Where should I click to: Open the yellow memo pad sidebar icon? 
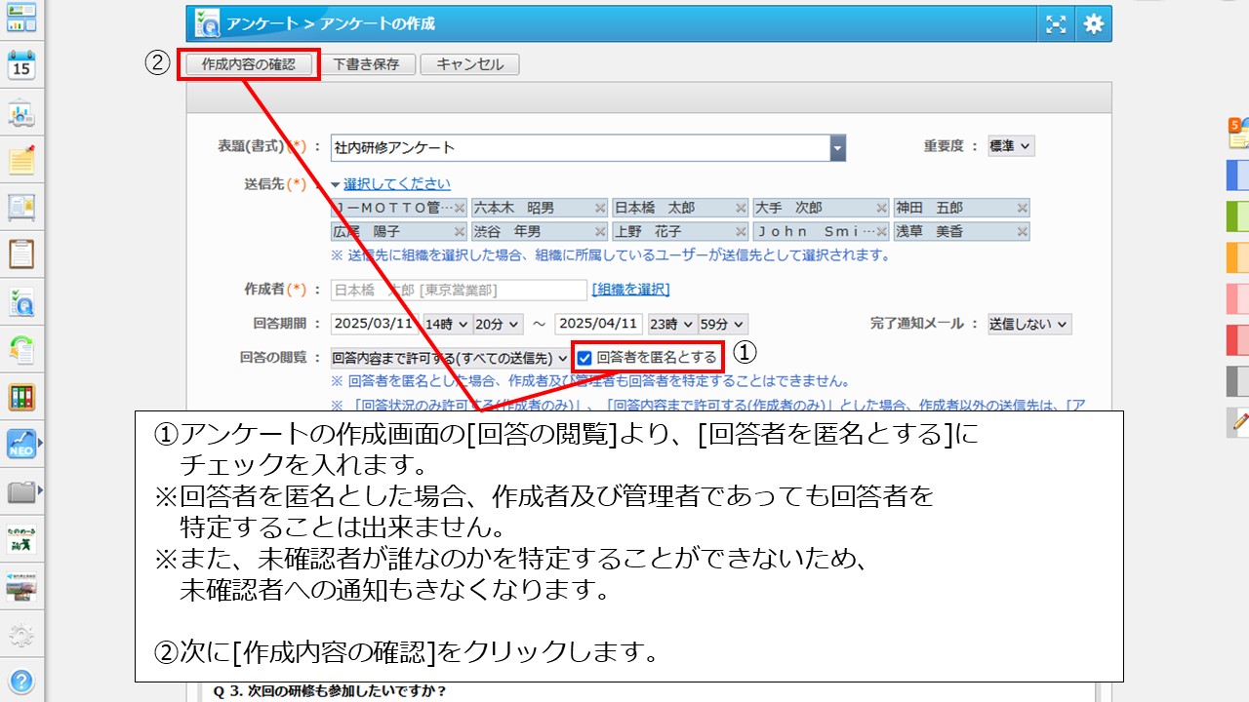[x=21, y=160]
